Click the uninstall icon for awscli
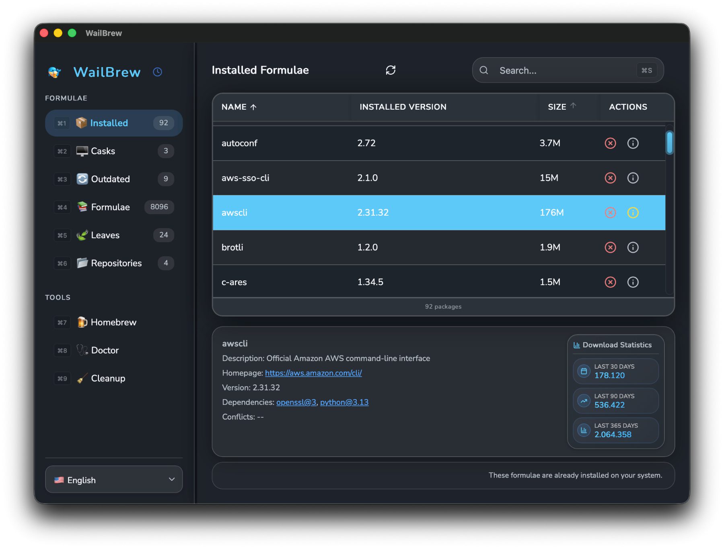The width and height of the screenshot is (724, 549). (610, 213)
